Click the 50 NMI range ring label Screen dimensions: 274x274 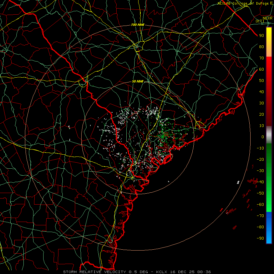click(138, 81)
